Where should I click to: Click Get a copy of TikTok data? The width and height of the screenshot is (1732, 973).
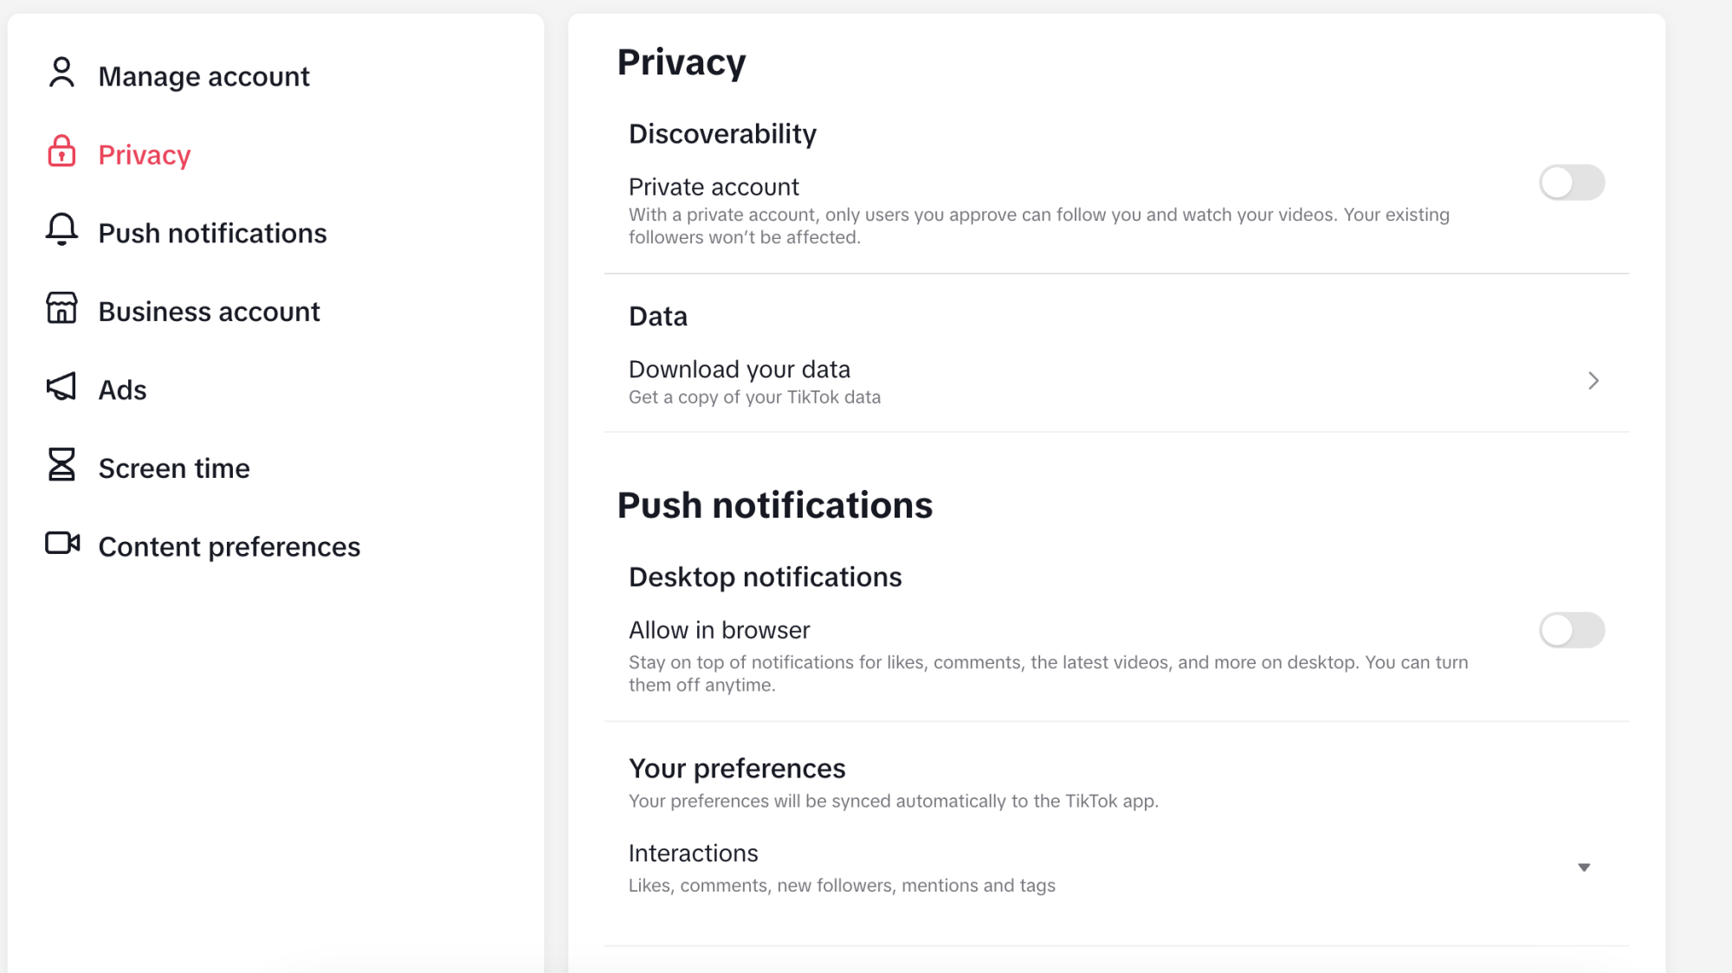pyautogui.click(x=754, y=396)
